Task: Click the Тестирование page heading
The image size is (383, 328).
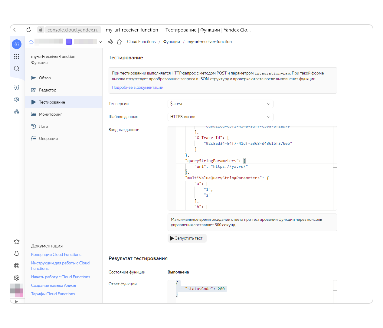Action: tap(126, 58)
